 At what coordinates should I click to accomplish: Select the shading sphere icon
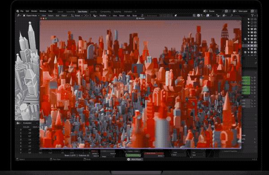point(208,16)
